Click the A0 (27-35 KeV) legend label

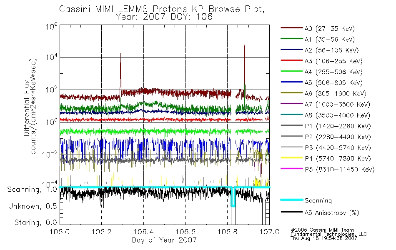pyautogui.click(x=330, y=28)
